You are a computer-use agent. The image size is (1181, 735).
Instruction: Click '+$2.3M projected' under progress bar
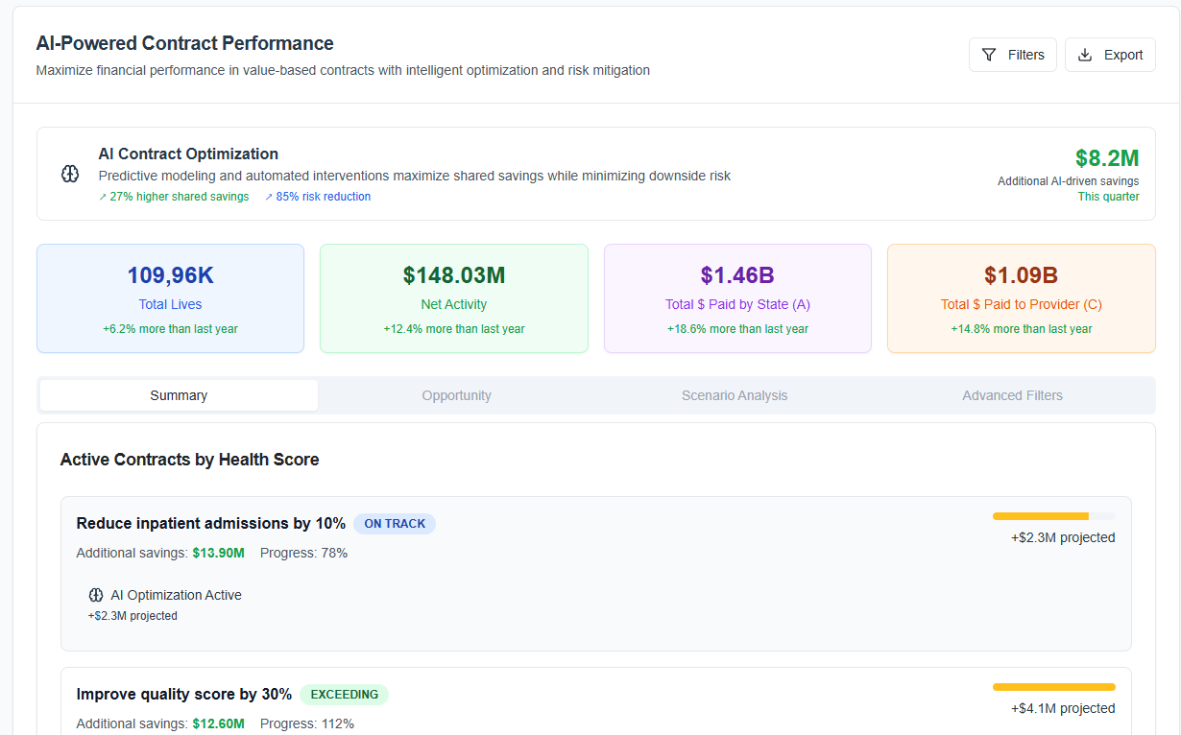point(1063,538)
